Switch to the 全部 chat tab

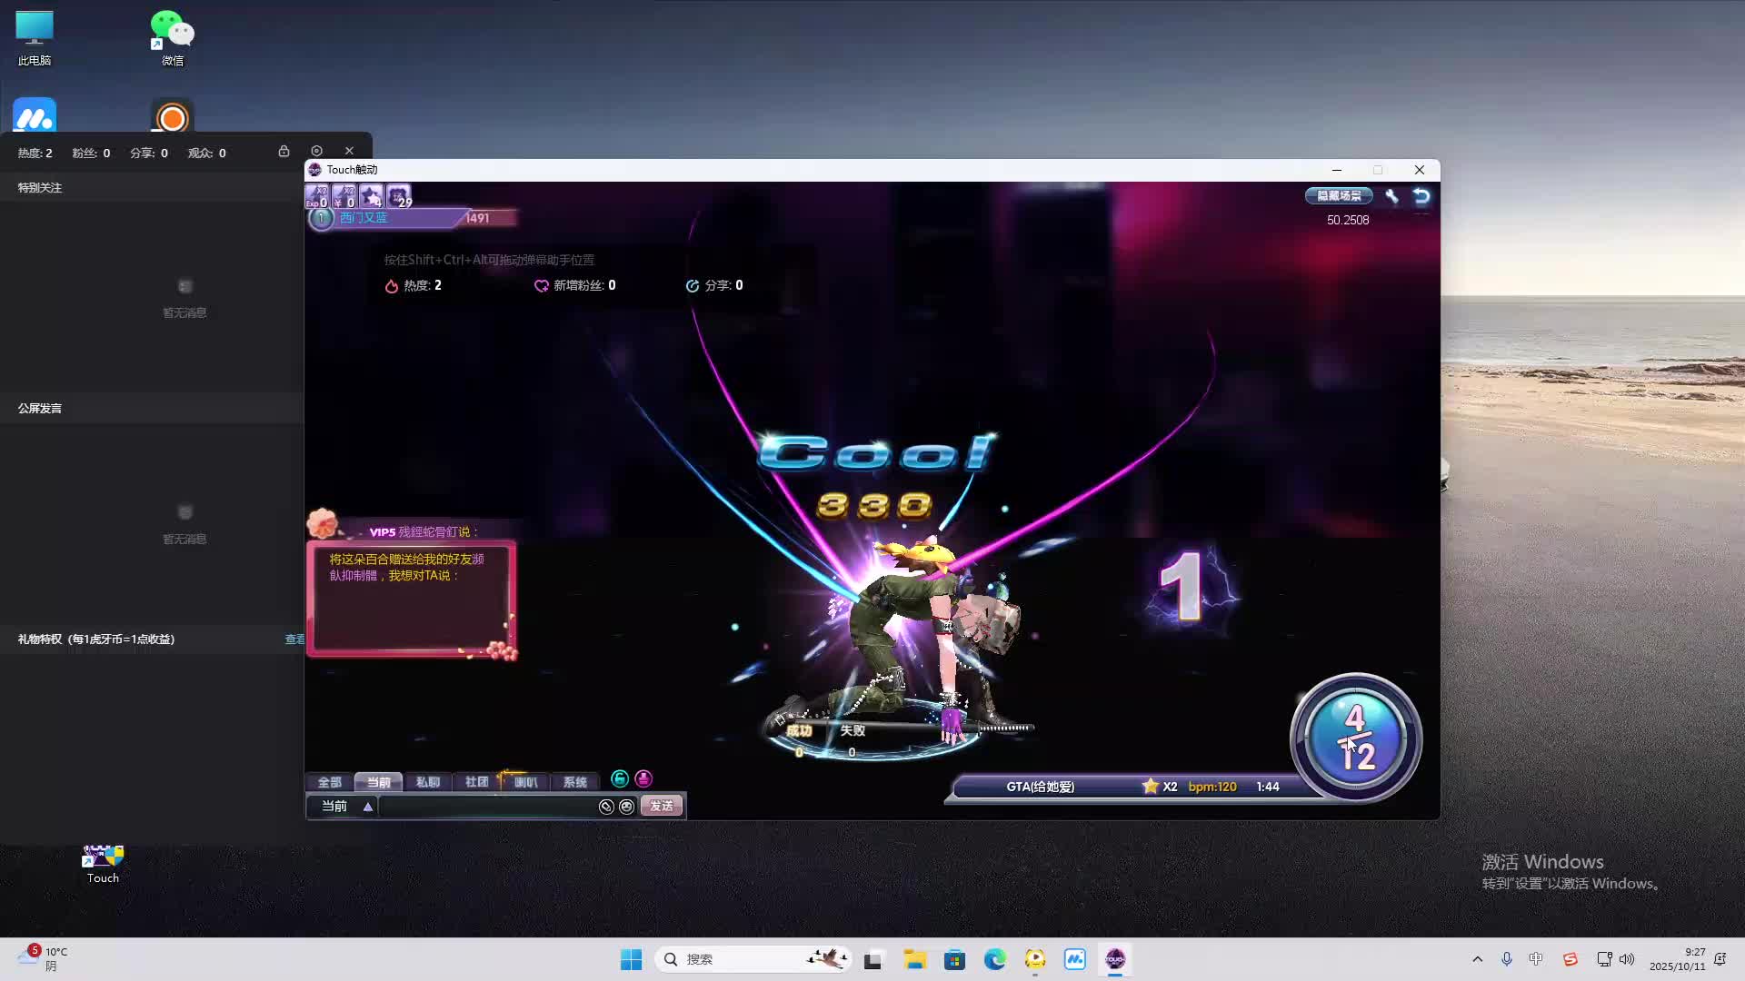(x=329, y=782)
